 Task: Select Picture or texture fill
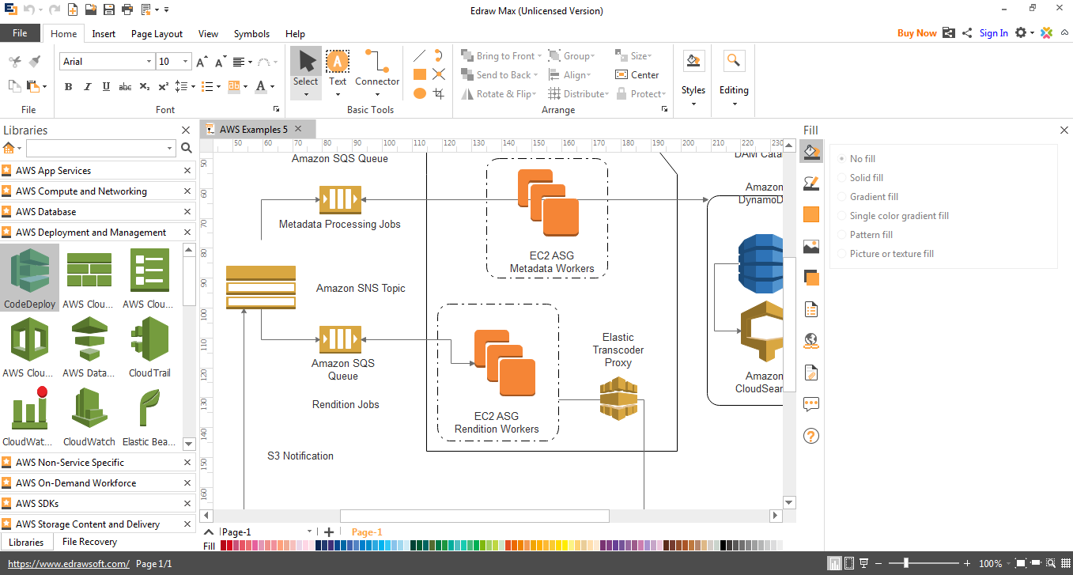pyautogui.click(x=886, y=254)
